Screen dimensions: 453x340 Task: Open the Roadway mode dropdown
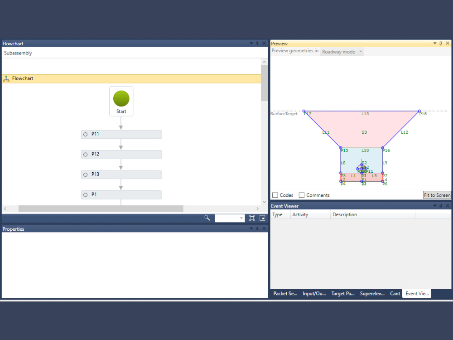(342, 52)
